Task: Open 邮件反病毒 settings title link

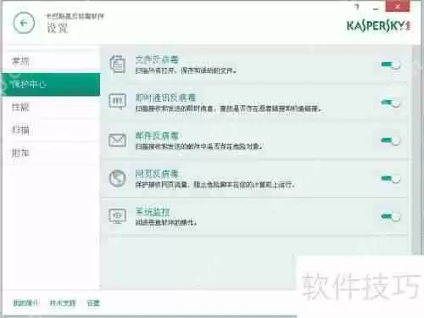Action: click(157, 136)
